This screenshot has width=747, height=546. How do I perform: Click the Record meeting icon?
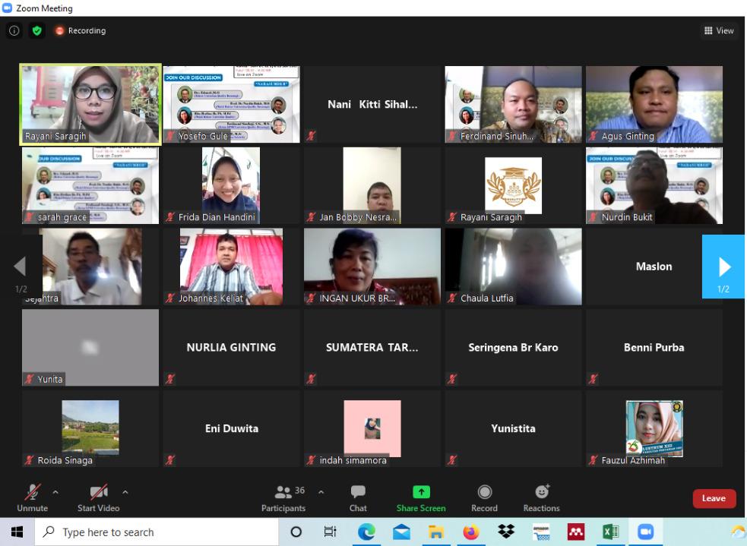[x=484, y=498]
